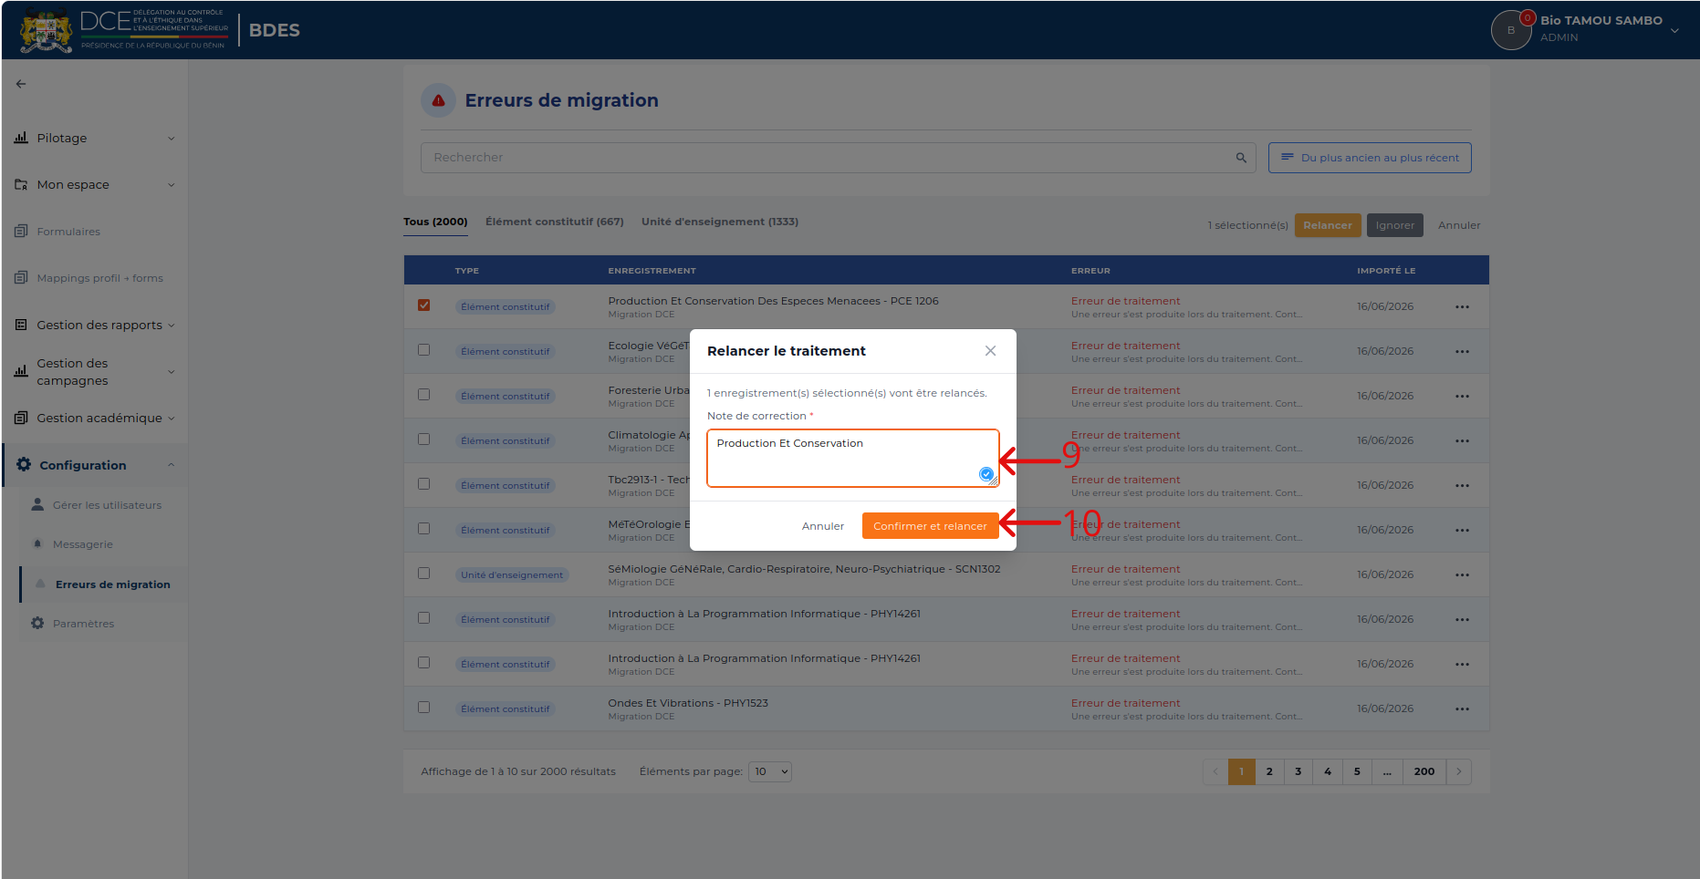This screenshot has width=1700, height=879.
Task: Click the user avatar with notification badge
Action: coord(1511,30)
